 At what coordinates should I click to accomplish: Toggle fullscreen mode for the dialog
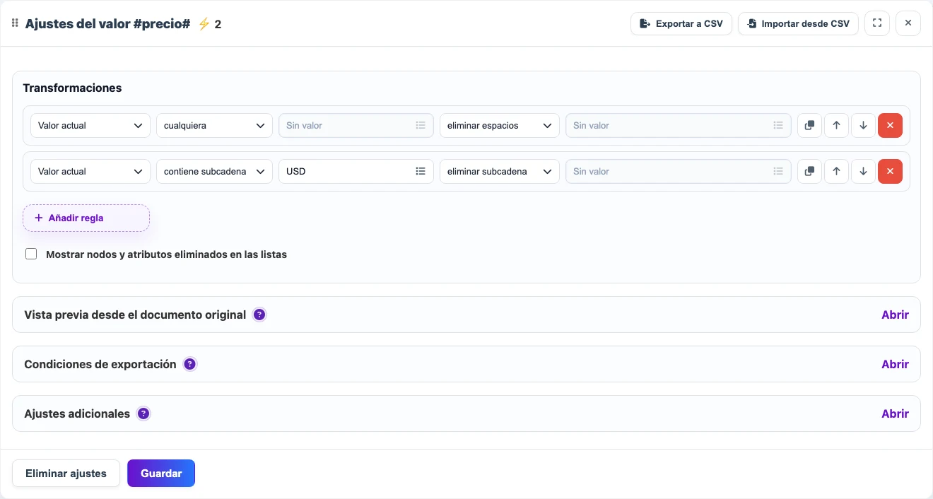[877, 23]
